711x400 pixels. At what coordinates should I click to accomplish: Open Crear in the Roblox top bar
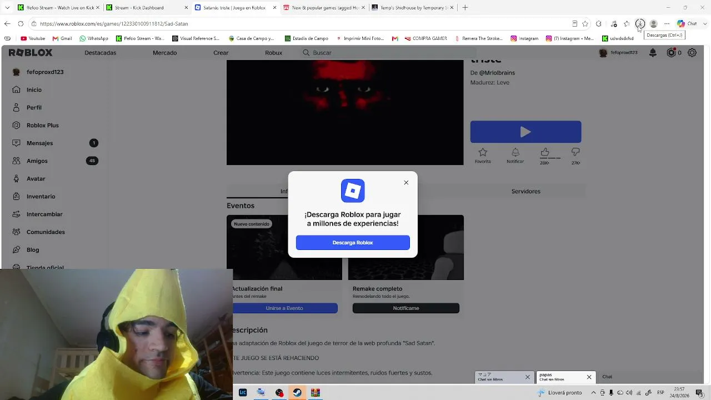click(x=221, y=53)
